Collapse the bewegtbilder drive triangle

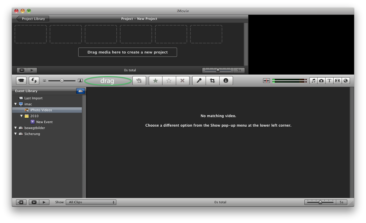[15, 128]
